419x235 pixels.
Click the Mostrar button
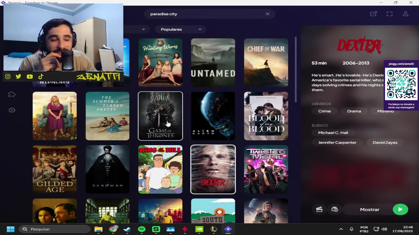coord(370,210)
